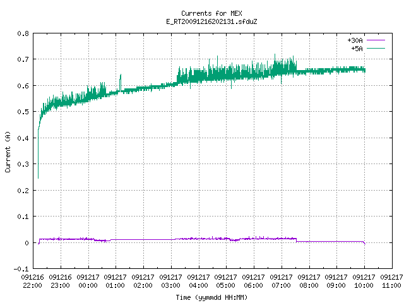
Task: Click the 0.2 y-axis tick label
Action: pyautogui.click(x=23, y=191)
